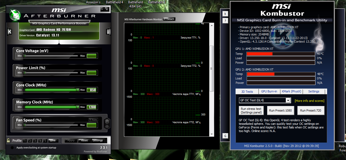Run Preset:720 benchmark
The image size is (346, 160).
pyautogui.click(x=311, y=110)
